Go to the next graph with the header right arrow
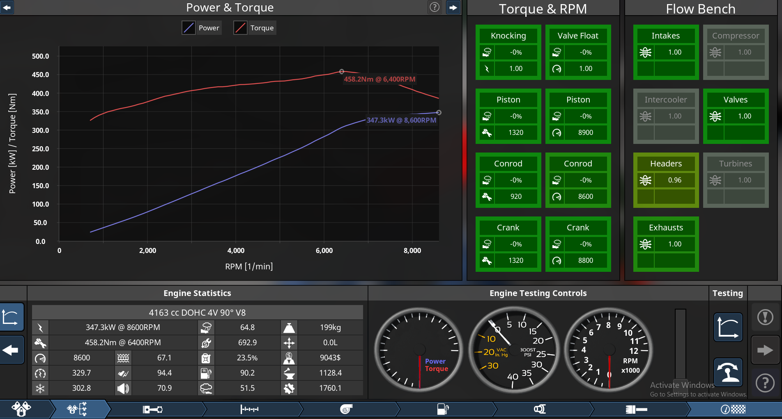The width and height of the screenshot is (782, 419). (453, 7)
